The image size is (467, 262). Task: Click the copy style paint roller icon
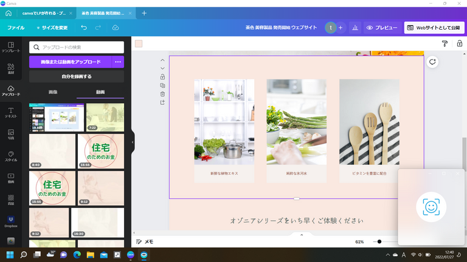click(x=445, y=44)
